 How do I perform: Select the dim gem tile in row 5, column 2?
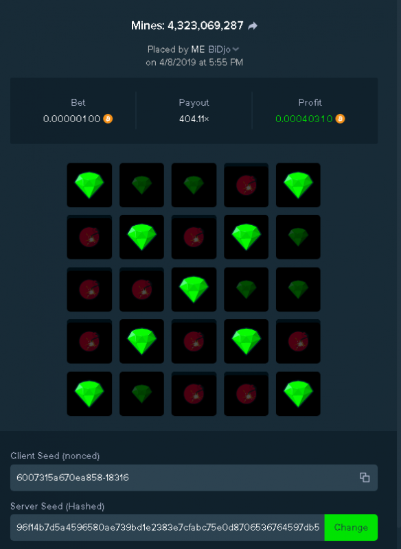pos(141,393)
